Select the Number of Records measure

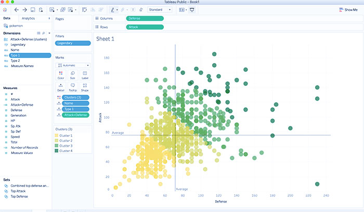point(24,147)
